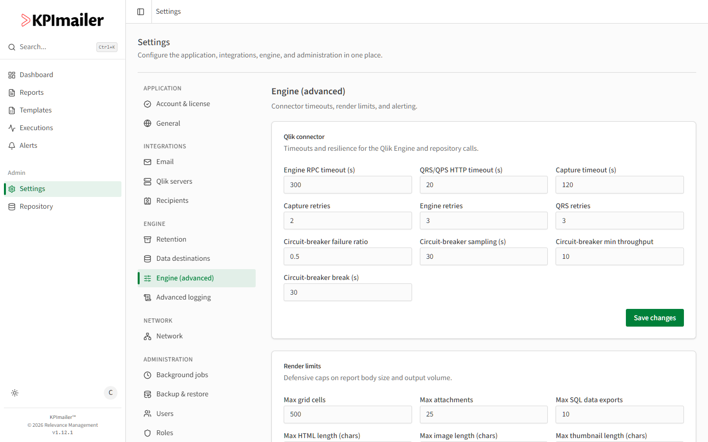Edit Engine retries field

[x=483, y=221]
